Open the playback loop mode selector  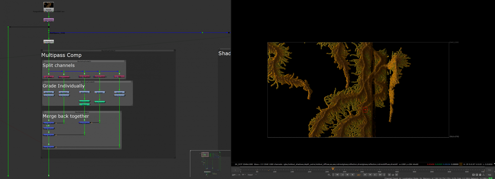click(x=329, y=175)
